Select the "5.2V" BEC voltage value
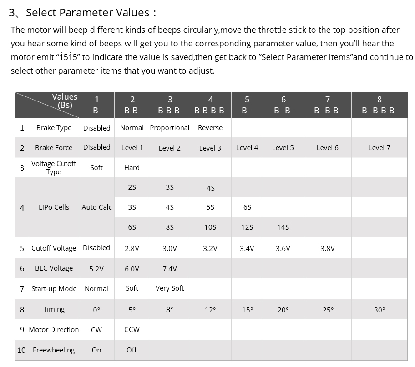 (x=96, y=269)
